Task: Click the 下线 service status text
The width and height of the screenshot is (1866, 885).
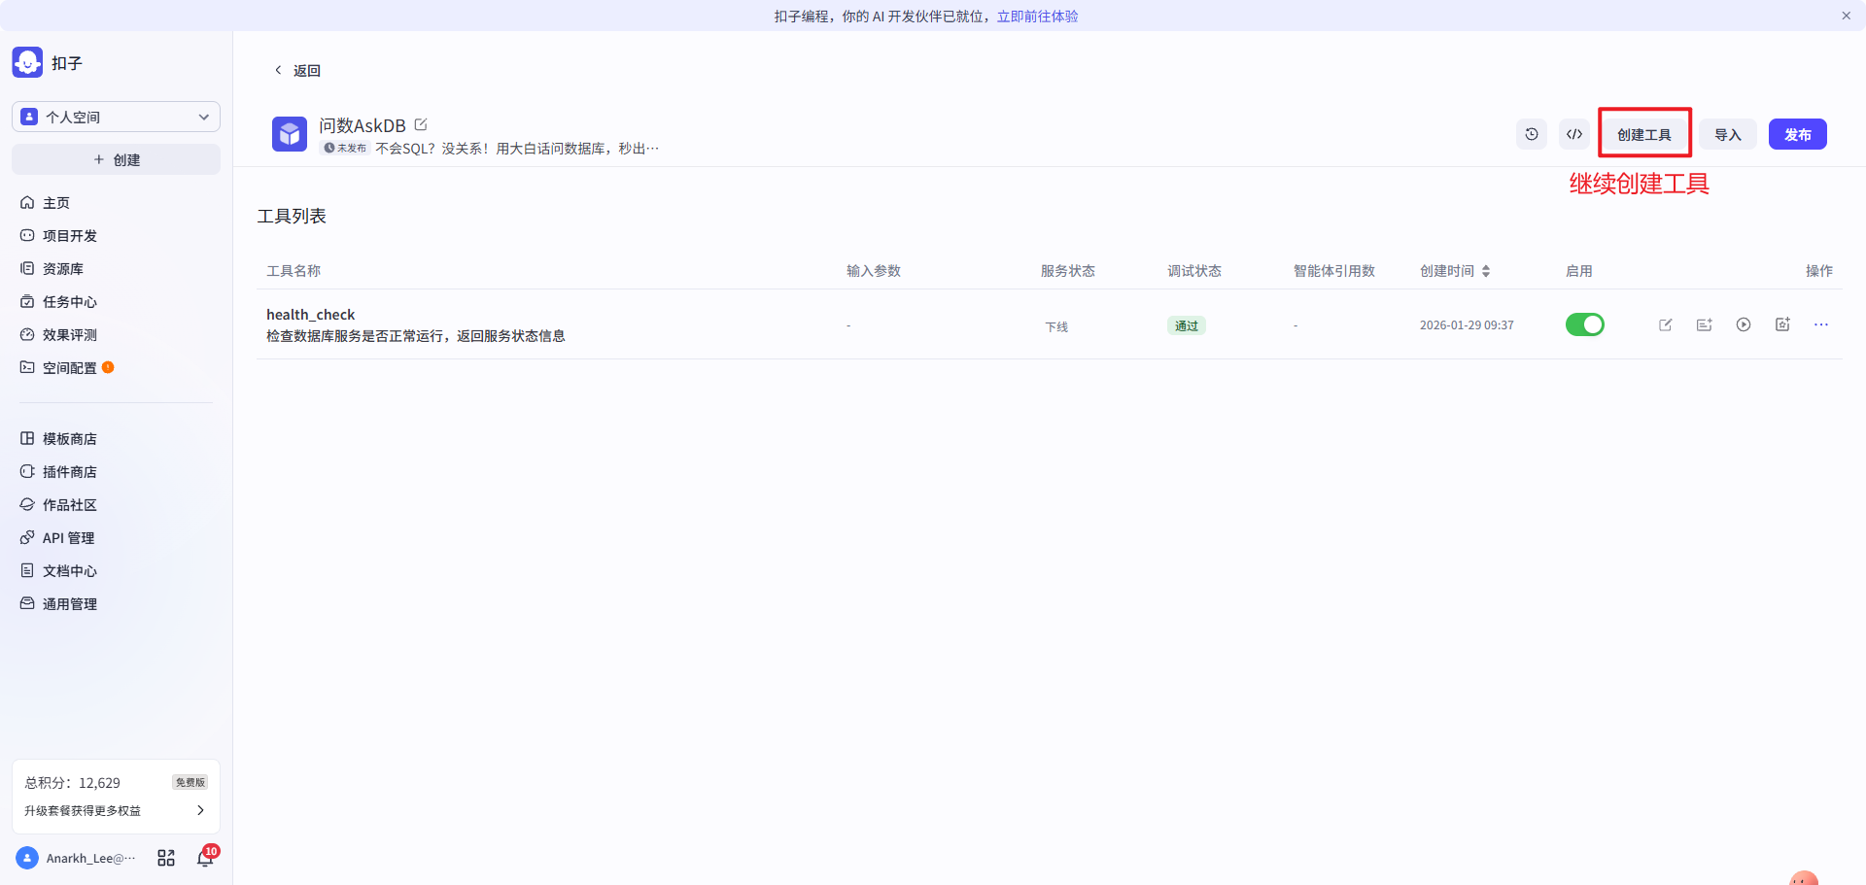Action: tap(1056, 326)
